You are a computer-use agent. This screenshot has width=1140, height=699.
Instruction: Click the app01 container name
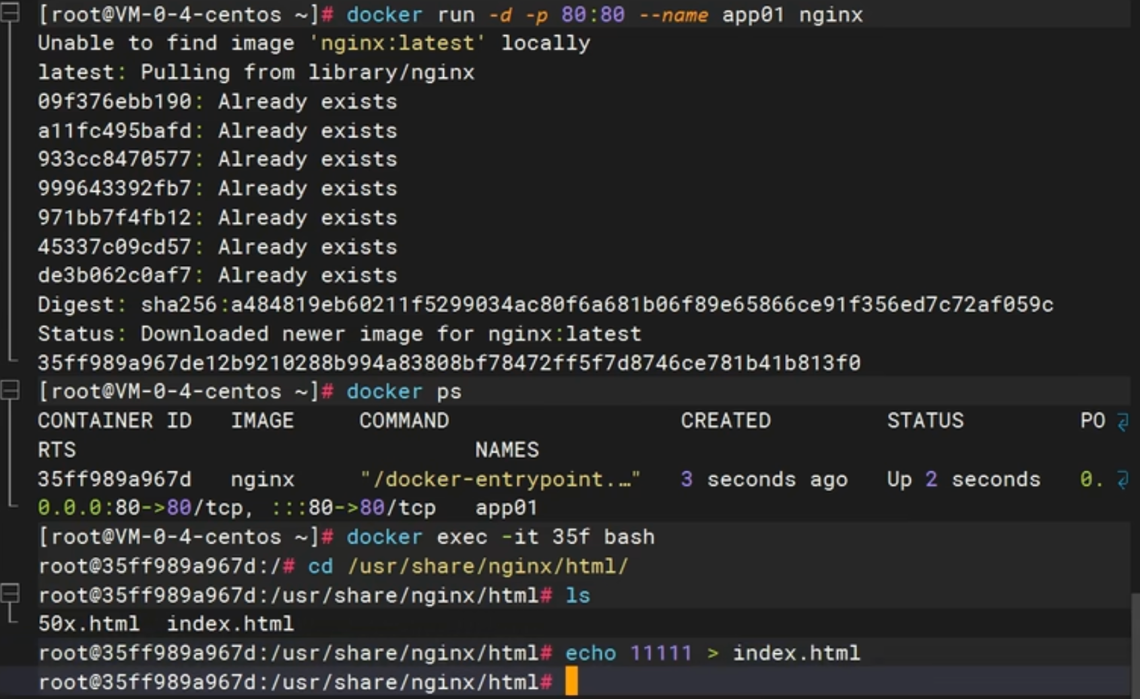coord(507,508)
